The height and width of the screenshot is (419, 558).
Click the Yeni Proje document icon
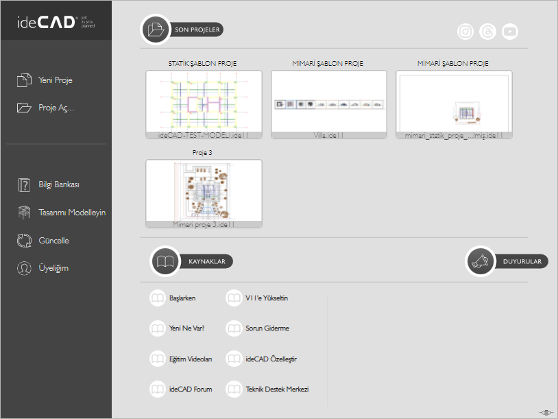24,80
